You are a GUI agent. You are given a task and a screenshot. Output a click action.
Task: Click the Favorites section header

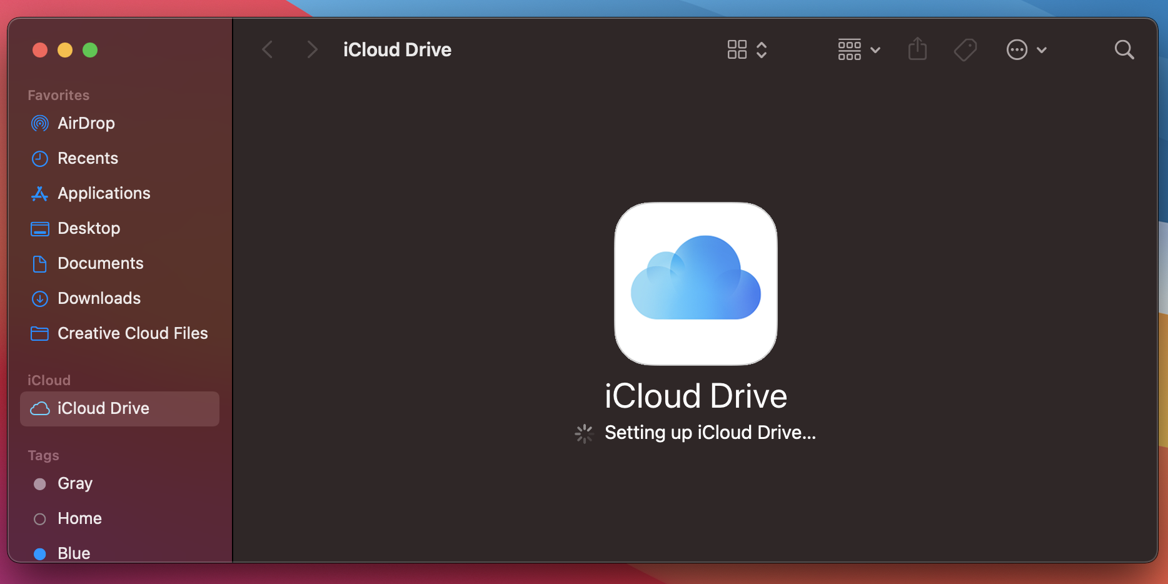(59, 95)
